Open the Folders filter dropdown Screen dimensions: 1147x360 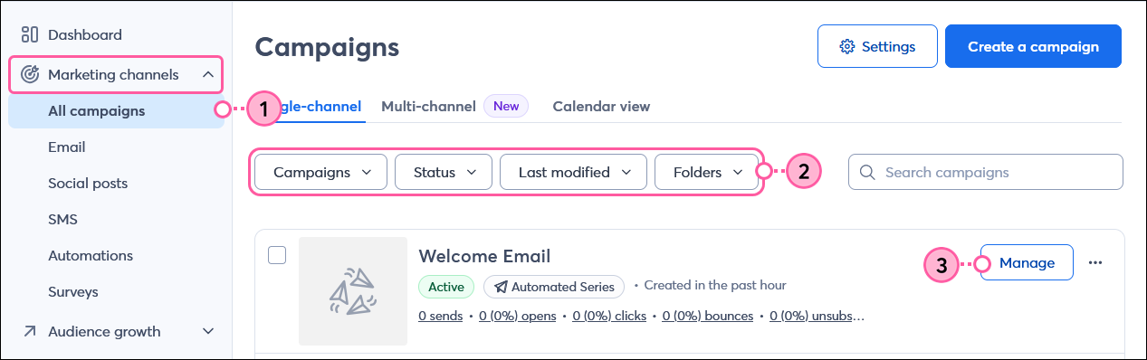click(706, 172)
